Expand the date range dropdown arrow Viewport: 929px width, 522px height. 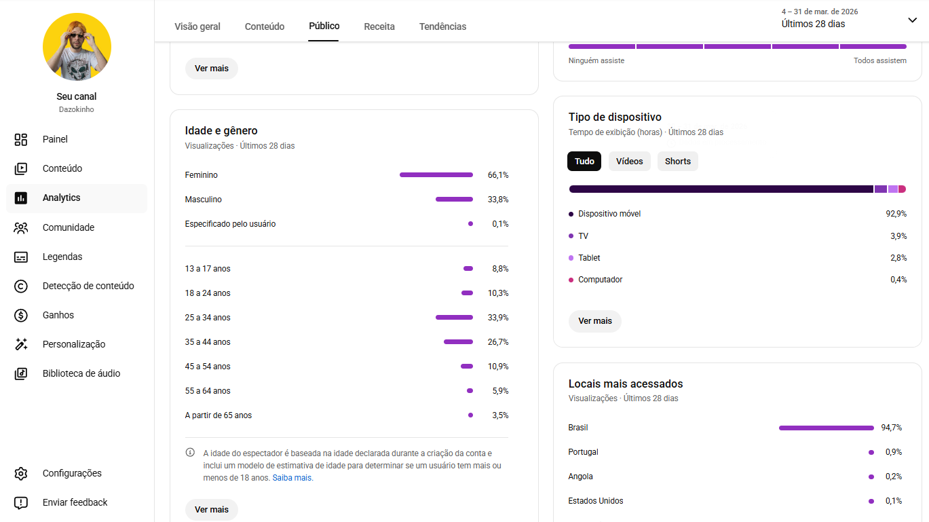click(x=912, y=20)
